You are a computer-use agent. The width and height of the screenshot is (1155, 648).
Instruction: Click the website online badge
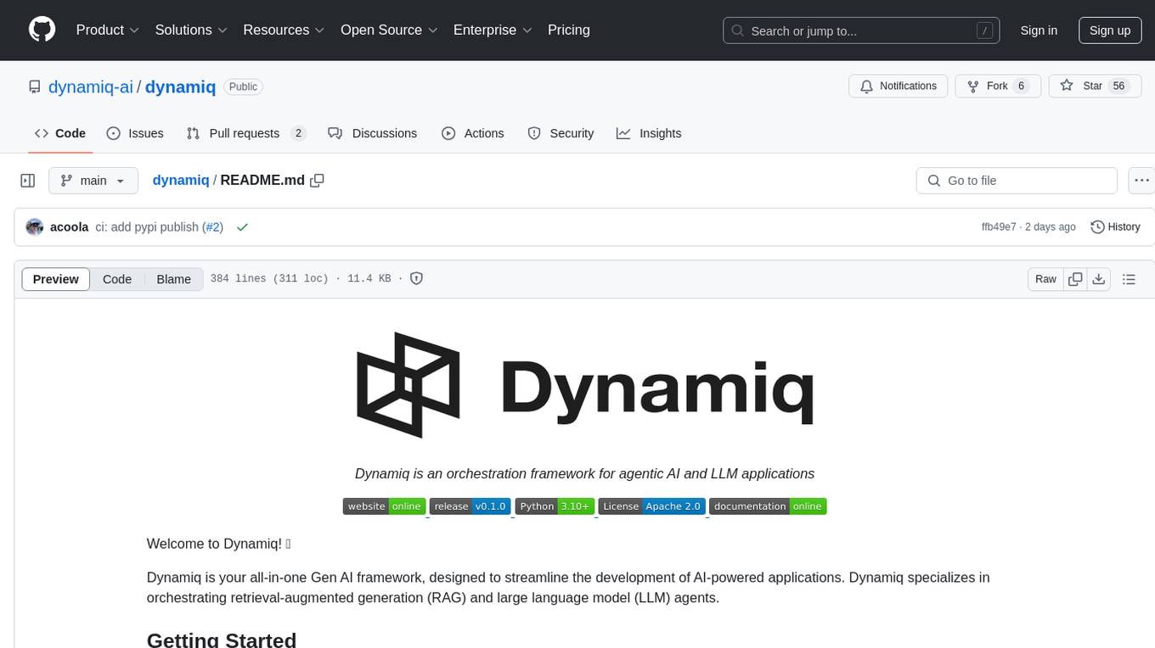pos(384,506)
